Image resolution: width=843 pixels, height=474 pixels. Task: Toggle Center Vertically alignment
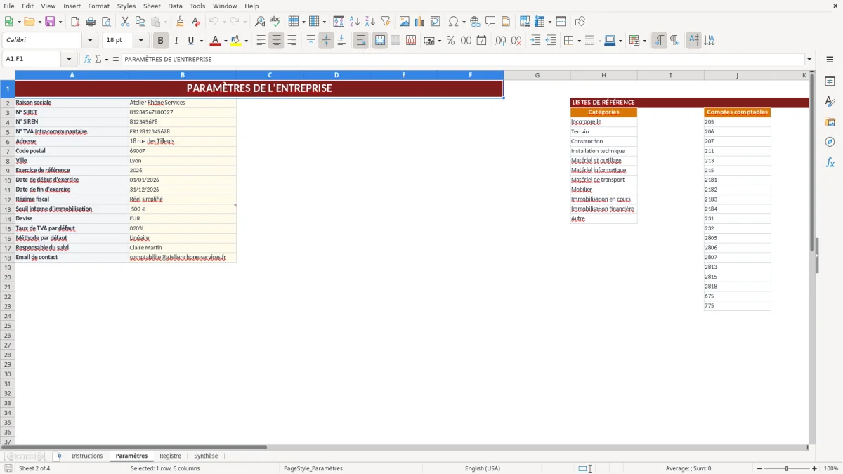[x=326, y=41]
